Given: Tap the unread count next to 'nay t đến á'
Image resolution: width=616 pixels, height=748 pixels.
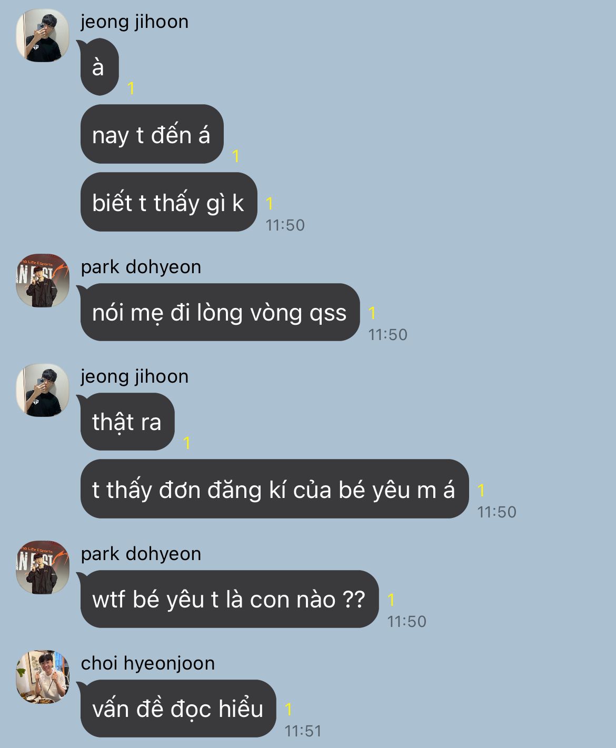Looking at the screenshot, I should tap(236, 156).
